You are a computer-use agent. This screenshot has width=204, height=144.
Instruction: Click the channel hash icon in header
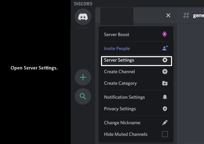186,15
